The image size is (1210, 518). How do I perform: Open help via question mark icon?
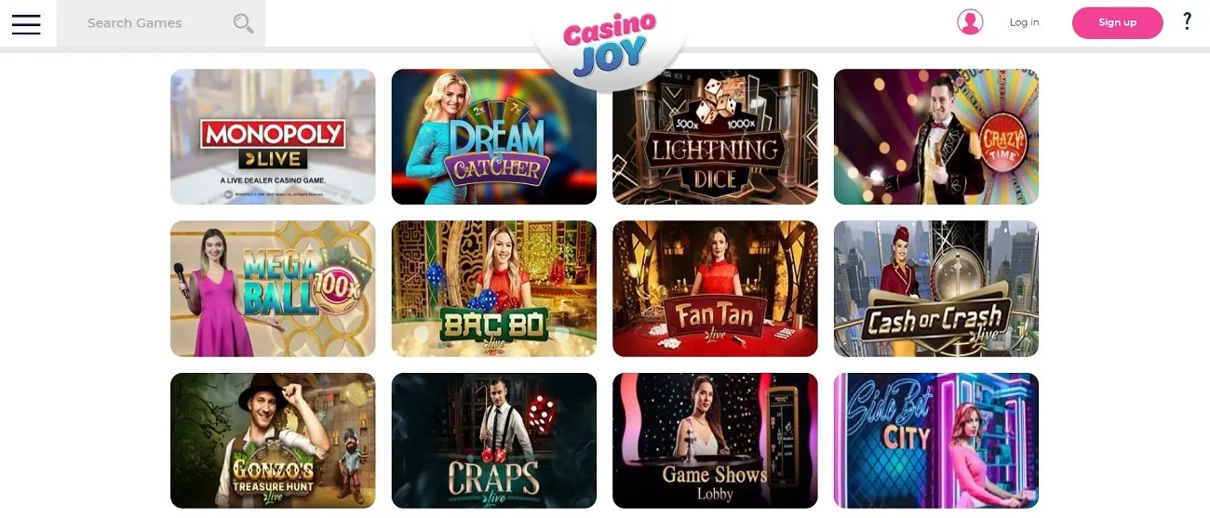(1187, 21)
